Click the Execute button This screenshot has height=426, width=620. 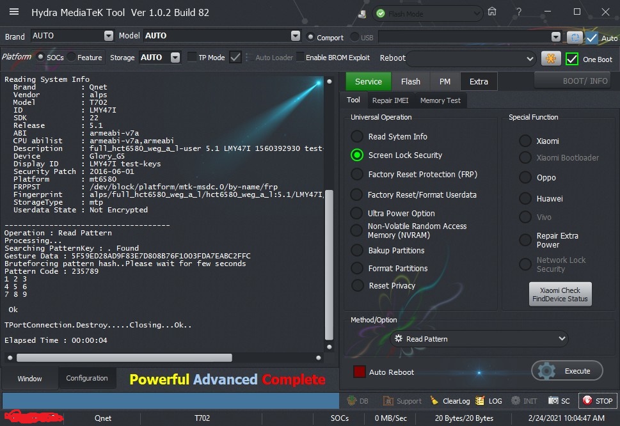tap(567, 371)
